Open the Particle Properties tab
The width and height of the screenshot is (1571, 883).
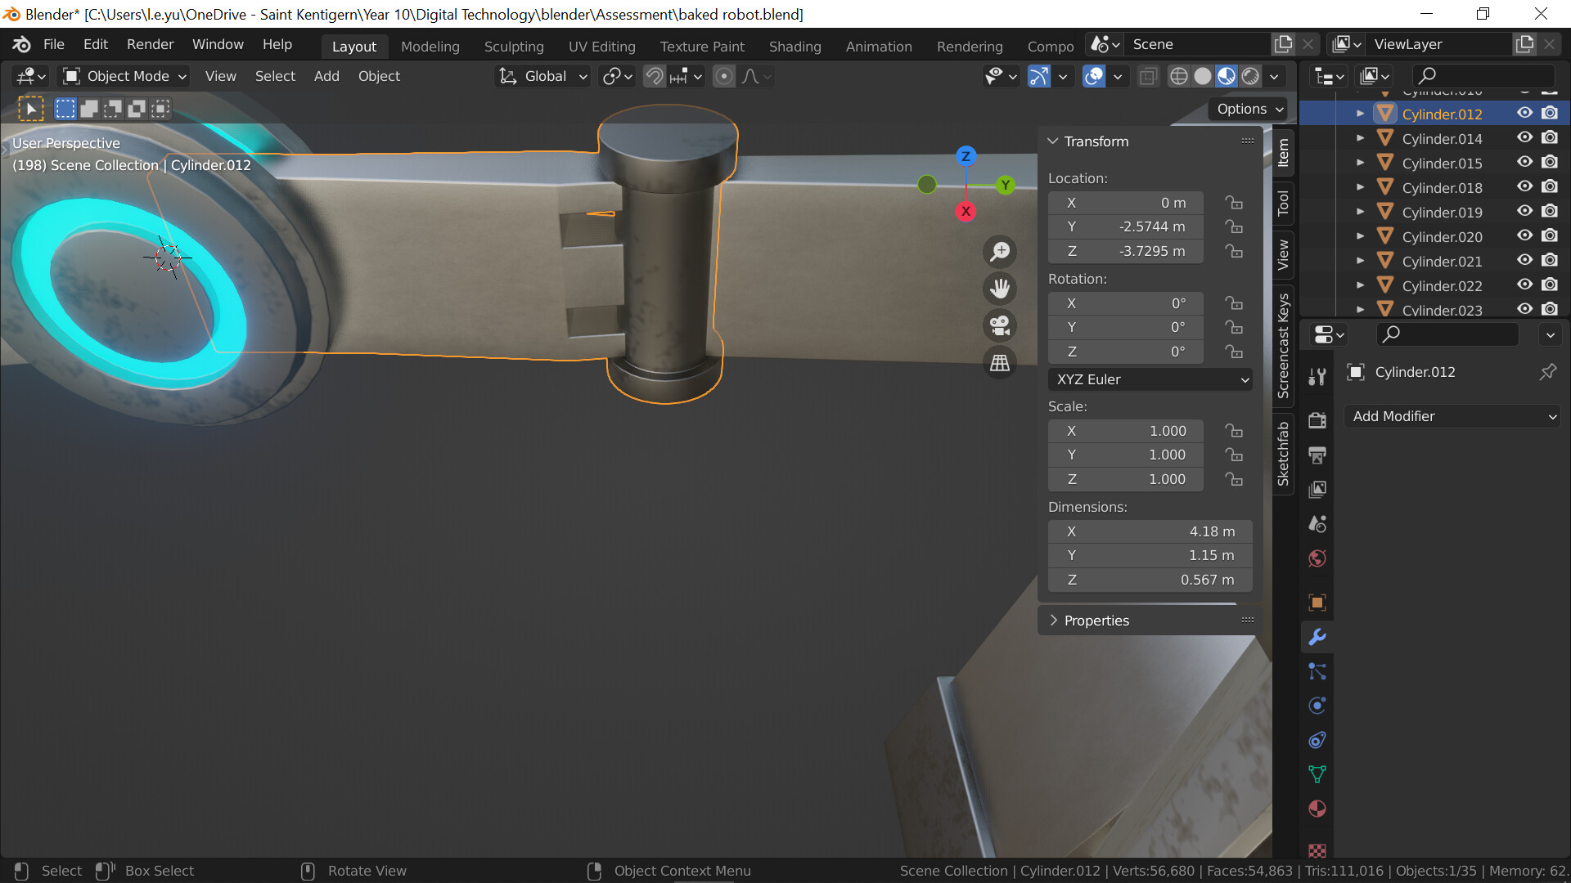coord(1317,671)
